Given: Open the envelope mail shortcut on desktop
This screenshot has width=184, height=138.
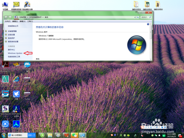Looking at the screenshot, I should (16, 6).
